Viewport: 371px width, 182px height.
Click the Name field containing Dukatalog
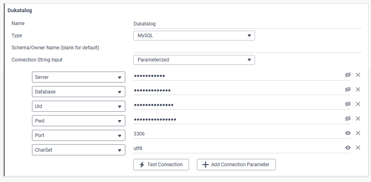click(247, 24)
